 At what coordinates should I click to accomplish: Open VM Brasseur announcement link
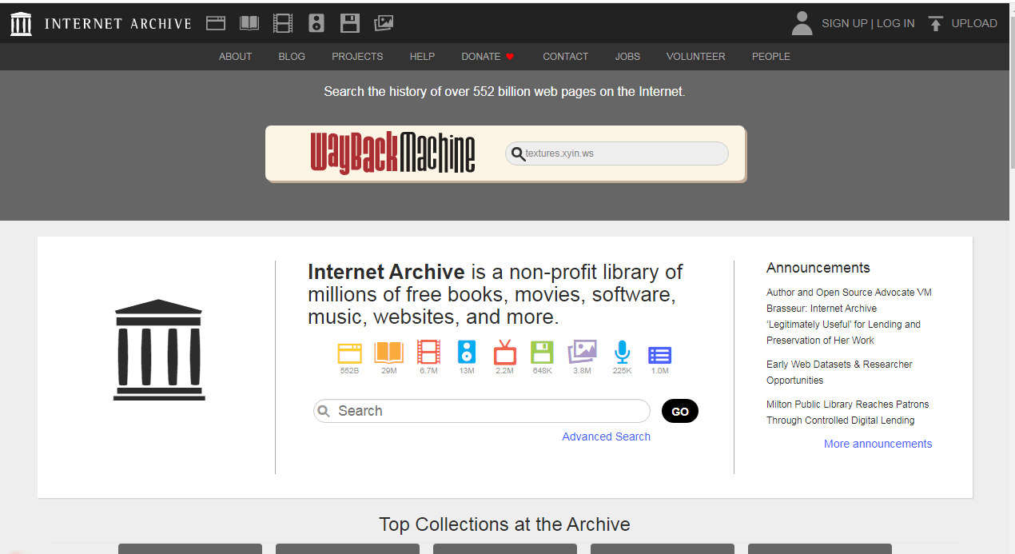click(x=849, y=317)
